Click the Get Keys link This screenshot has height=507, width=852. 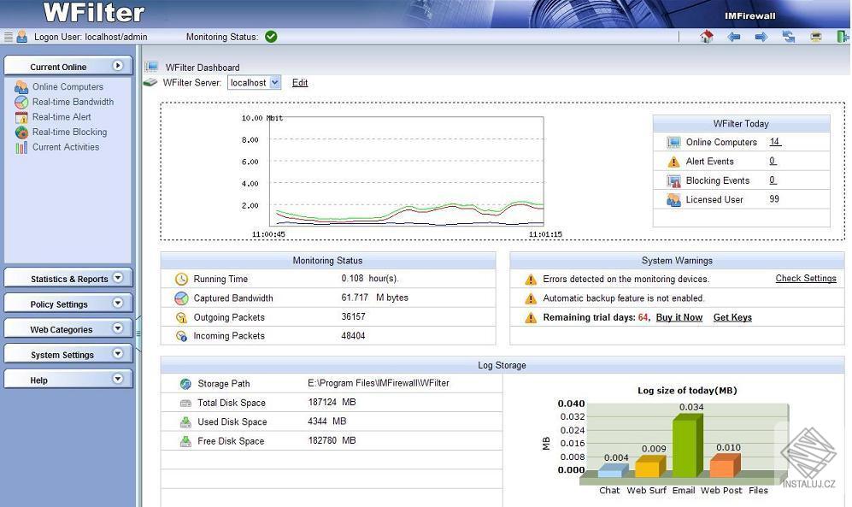(732, 317)
